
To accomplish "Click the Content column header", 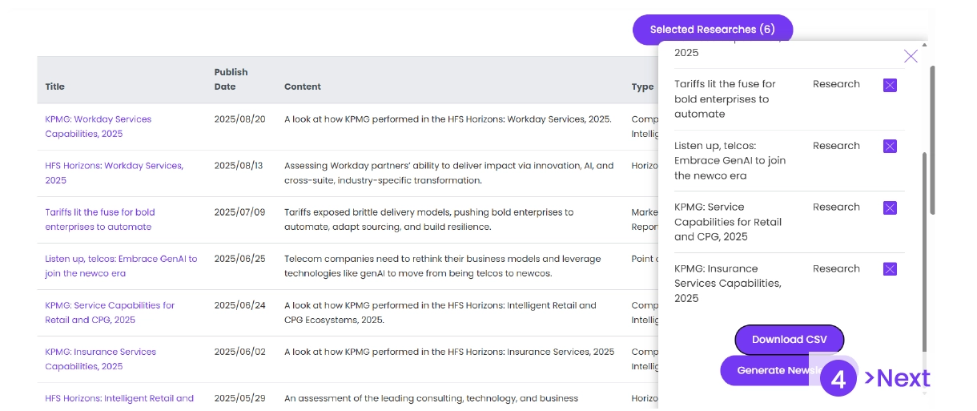I will click(303, 87).
